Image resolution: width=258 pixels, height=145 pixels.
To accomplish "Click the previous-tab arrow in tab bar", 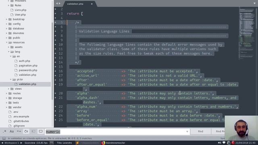I will [57, 4].
